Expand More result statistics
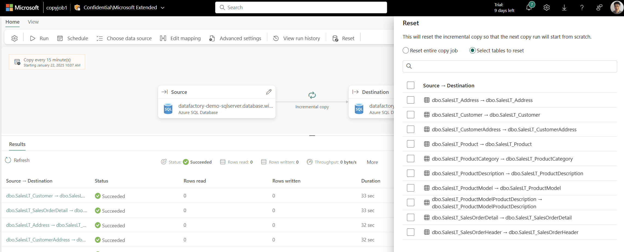Viewport: 624px width, 252px height. click(x=372, y=162)
